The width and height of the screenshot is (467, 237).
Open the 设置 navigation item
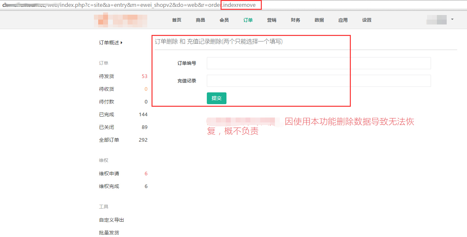point(367,20)
